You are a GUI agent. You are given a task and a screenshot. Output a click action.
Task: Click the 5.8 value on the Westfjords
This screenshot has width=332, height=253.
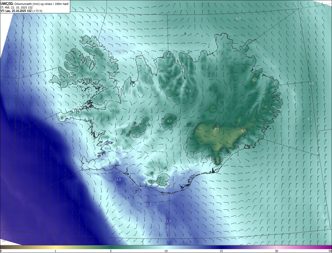click(79, 64)
